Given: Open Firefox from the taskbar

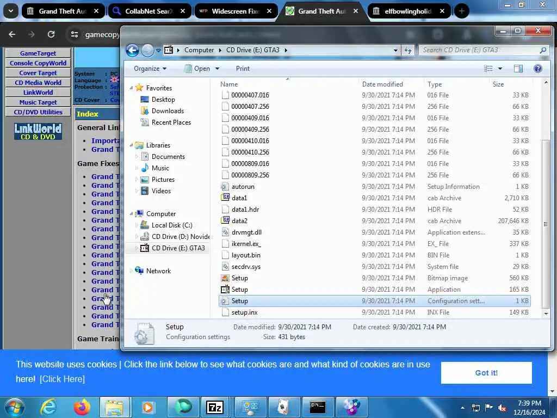Looking at the screenshot, I should 82,407.
